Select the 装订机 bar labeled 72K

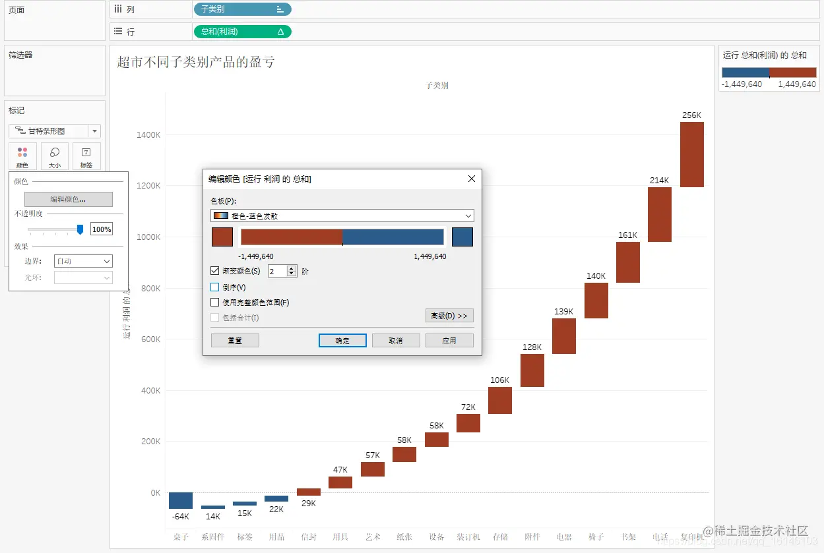(x=468, y=423)
